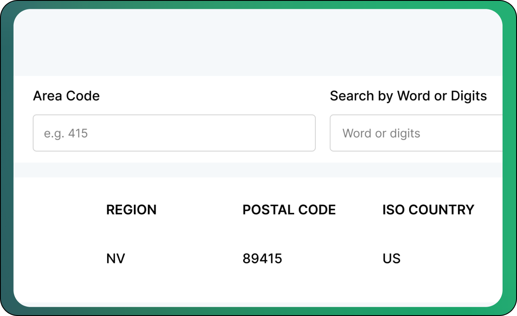The height and width of the screenshot is (316, 517).
Task: Click the green background right of the card
Action: click(509, 158)
